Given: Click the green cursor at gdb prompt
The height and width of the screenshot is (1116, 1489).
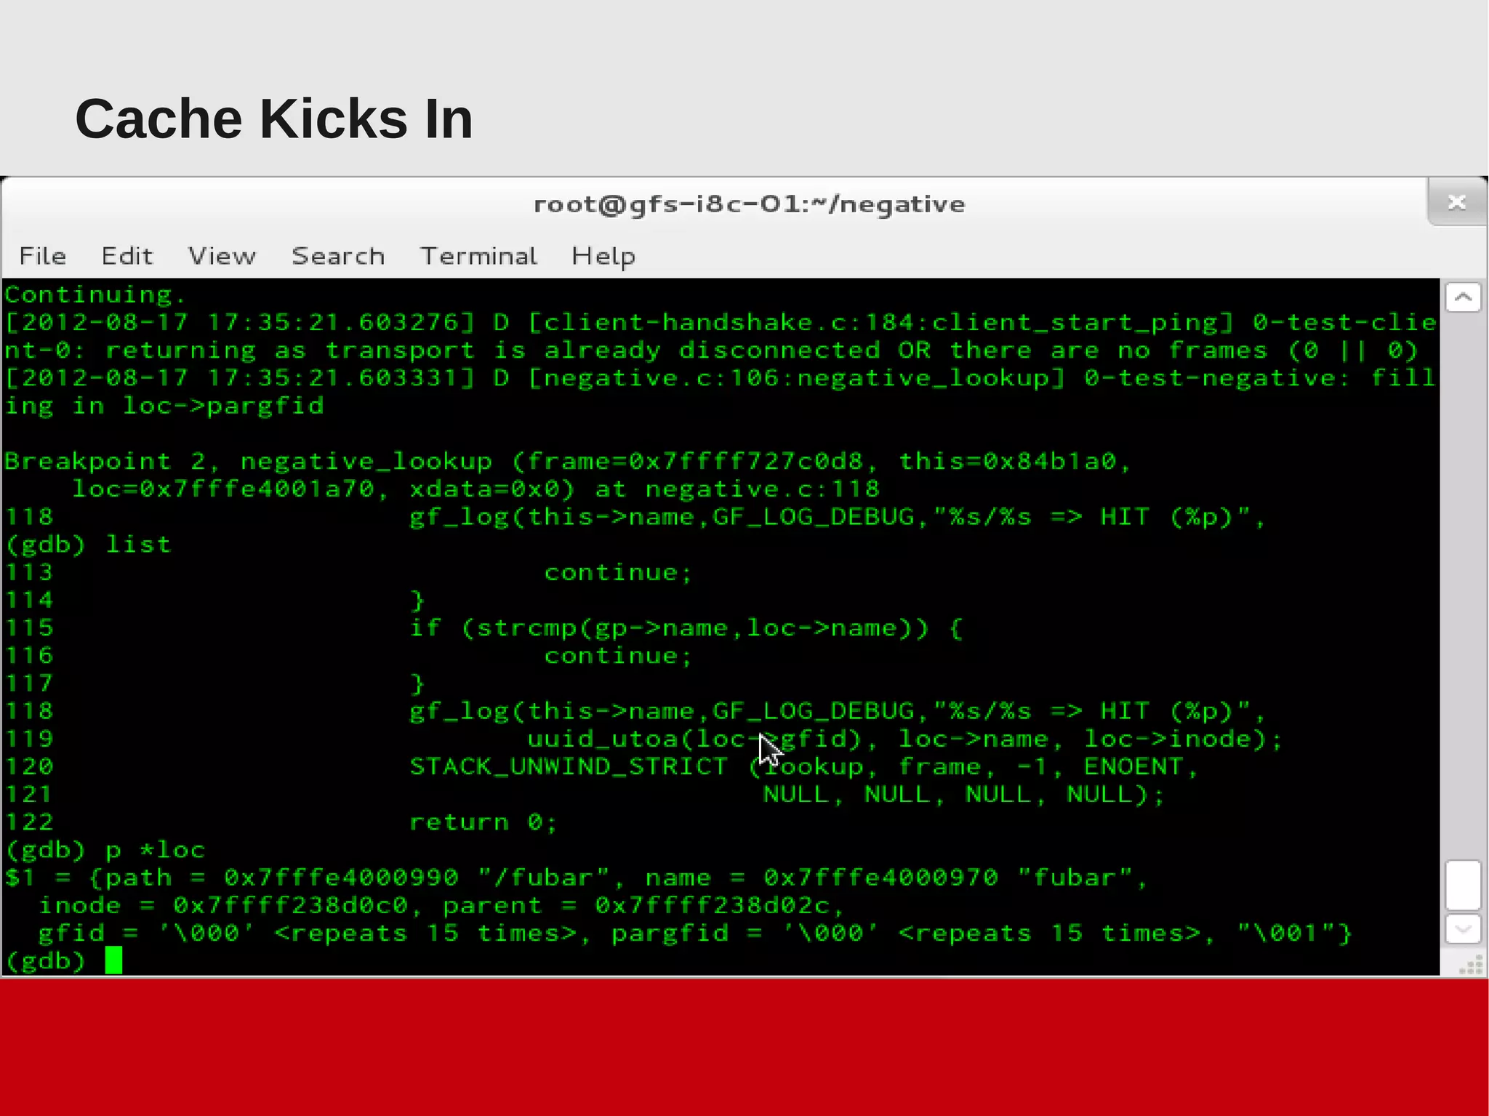Looking at the screenshot, I should tap(113, 960).
